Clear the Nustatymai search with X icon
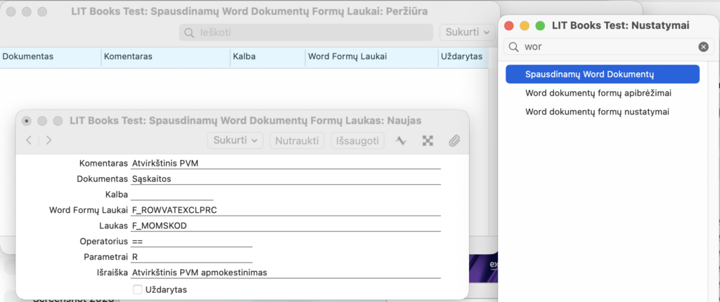The width and height of the screenshot is (720, 302). [703, 47]
